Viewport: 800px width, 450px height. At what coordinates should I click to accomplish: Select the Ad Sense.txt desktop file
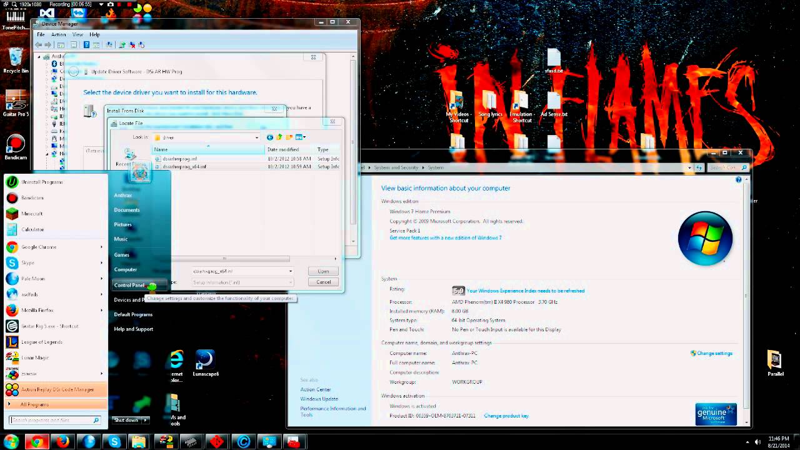click(x=554, y=106)
